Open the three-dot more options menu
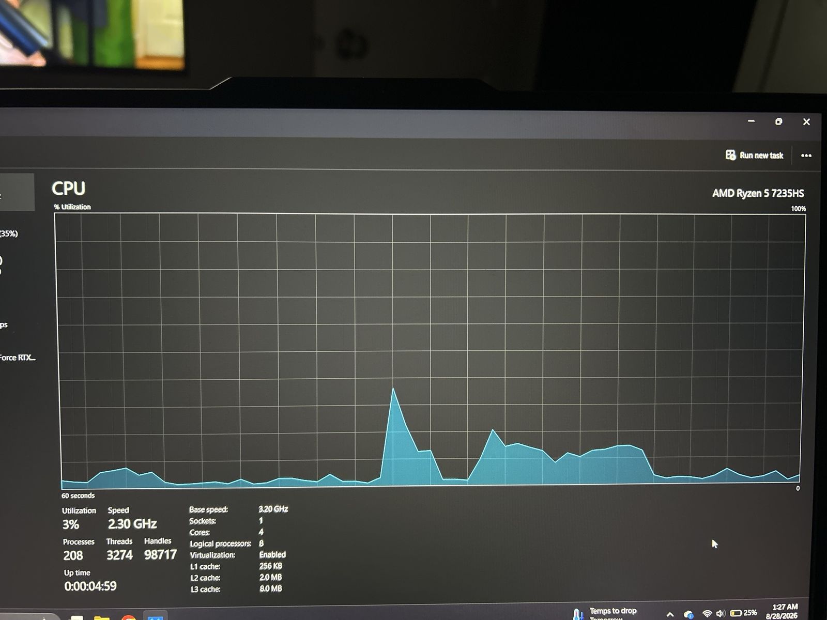The image size is (827, 620). (806, 156)
